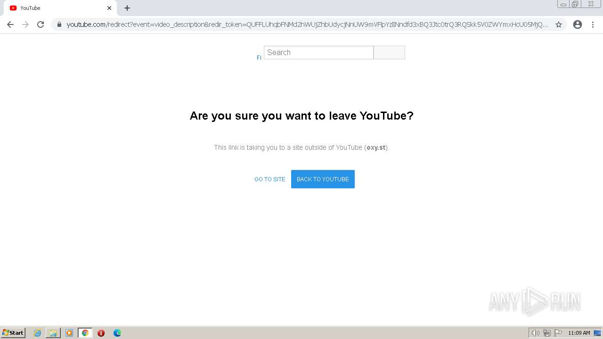Click the address bar URL
The height and width of the screenshot is (339, 603).
point(307,24)
